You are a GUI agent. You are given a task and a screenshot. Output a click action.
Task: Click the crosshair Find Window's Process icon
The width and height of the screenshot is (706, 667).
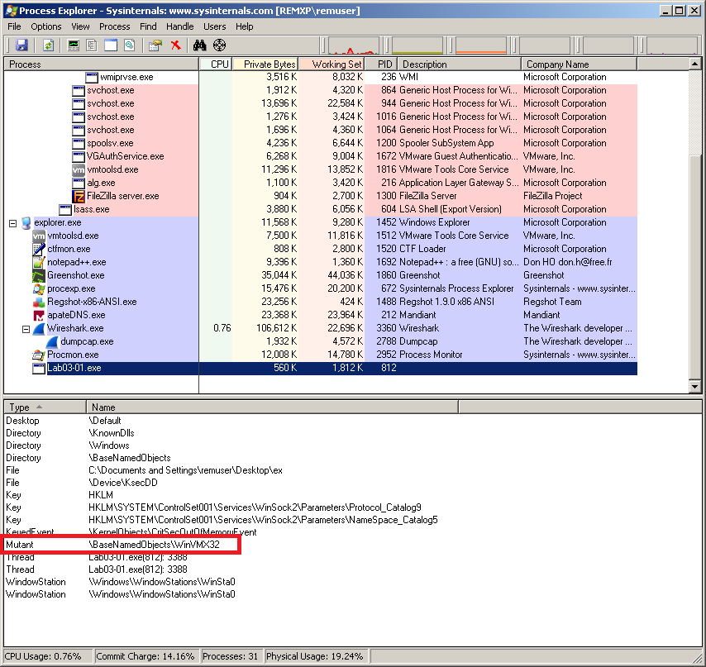tap(219, 45)
